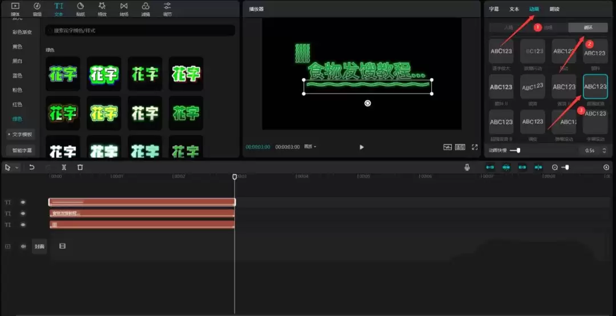616x316 pixels.
Task: Open the 画质 quality dropdown in player
Action: [310, 147]
